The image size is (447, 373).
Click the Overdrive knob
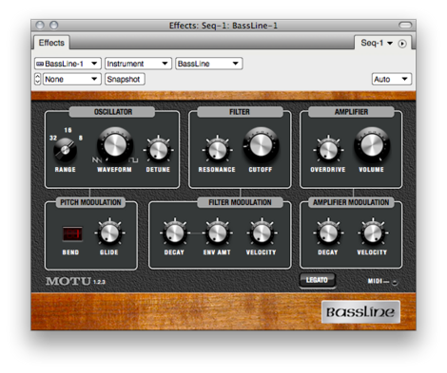328,150
